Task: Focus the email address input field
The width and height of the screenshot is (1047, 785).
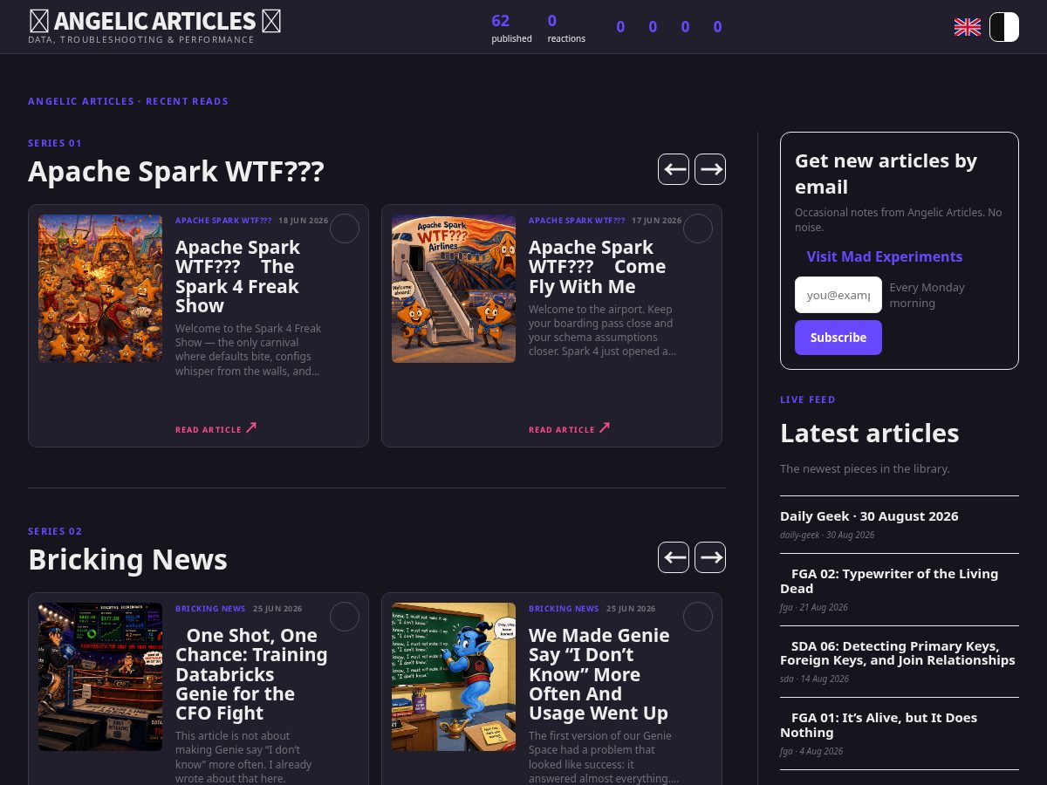Action: pyautogui.click(x=838, y=295)
